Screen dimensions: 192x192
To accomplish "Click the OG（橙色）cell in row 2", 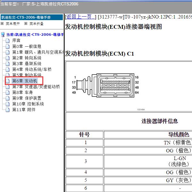I will click(148, 150).
